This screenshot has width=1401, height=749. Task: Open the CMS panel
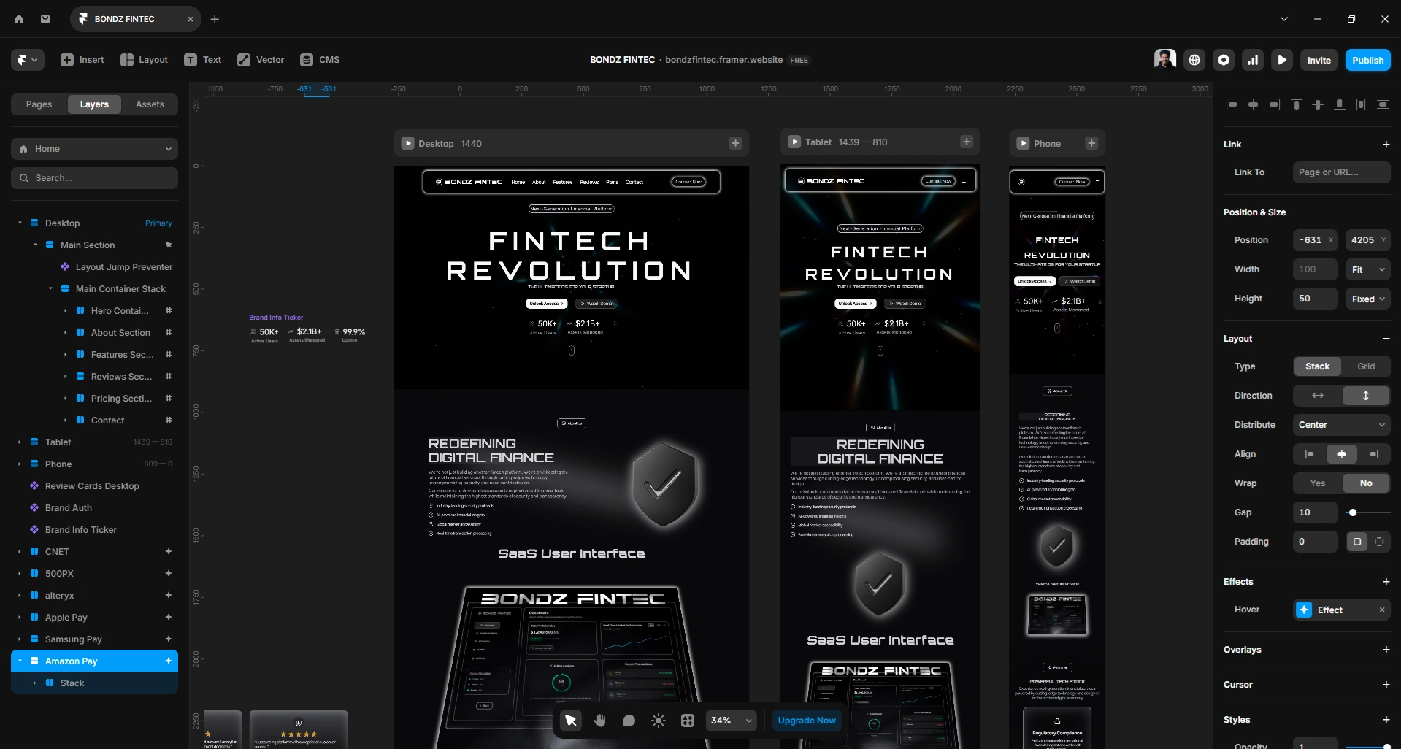(x=319, y=60)
